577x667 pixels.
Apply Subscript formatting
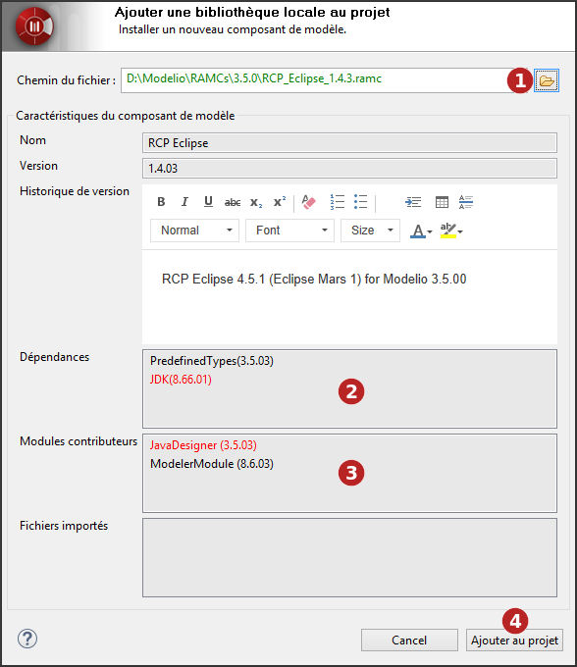point(256,202)
